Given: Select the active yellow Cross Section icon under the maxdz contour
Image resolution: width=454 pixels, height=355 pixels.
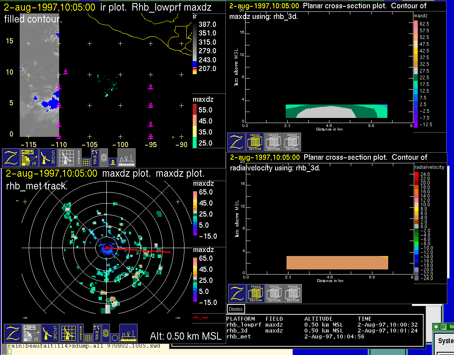Looking at the screenshot, I should (x=255, y=142).
